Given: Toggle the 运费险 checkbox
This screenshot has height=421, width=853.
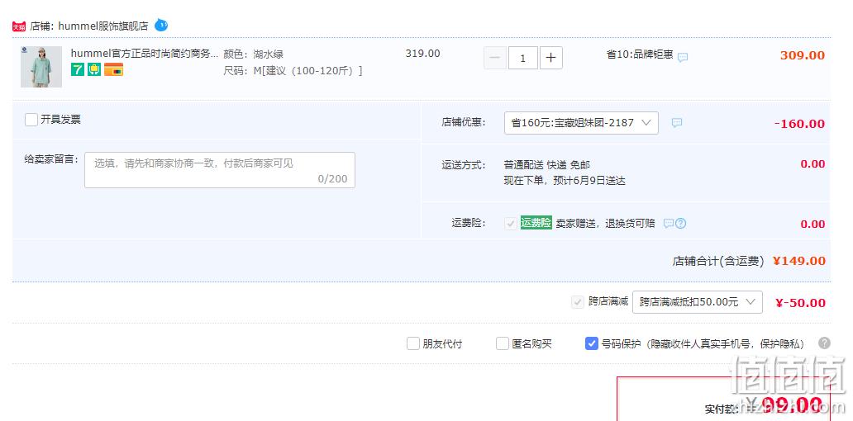Looking at the screenshot, I should click(x=511, y=223).
